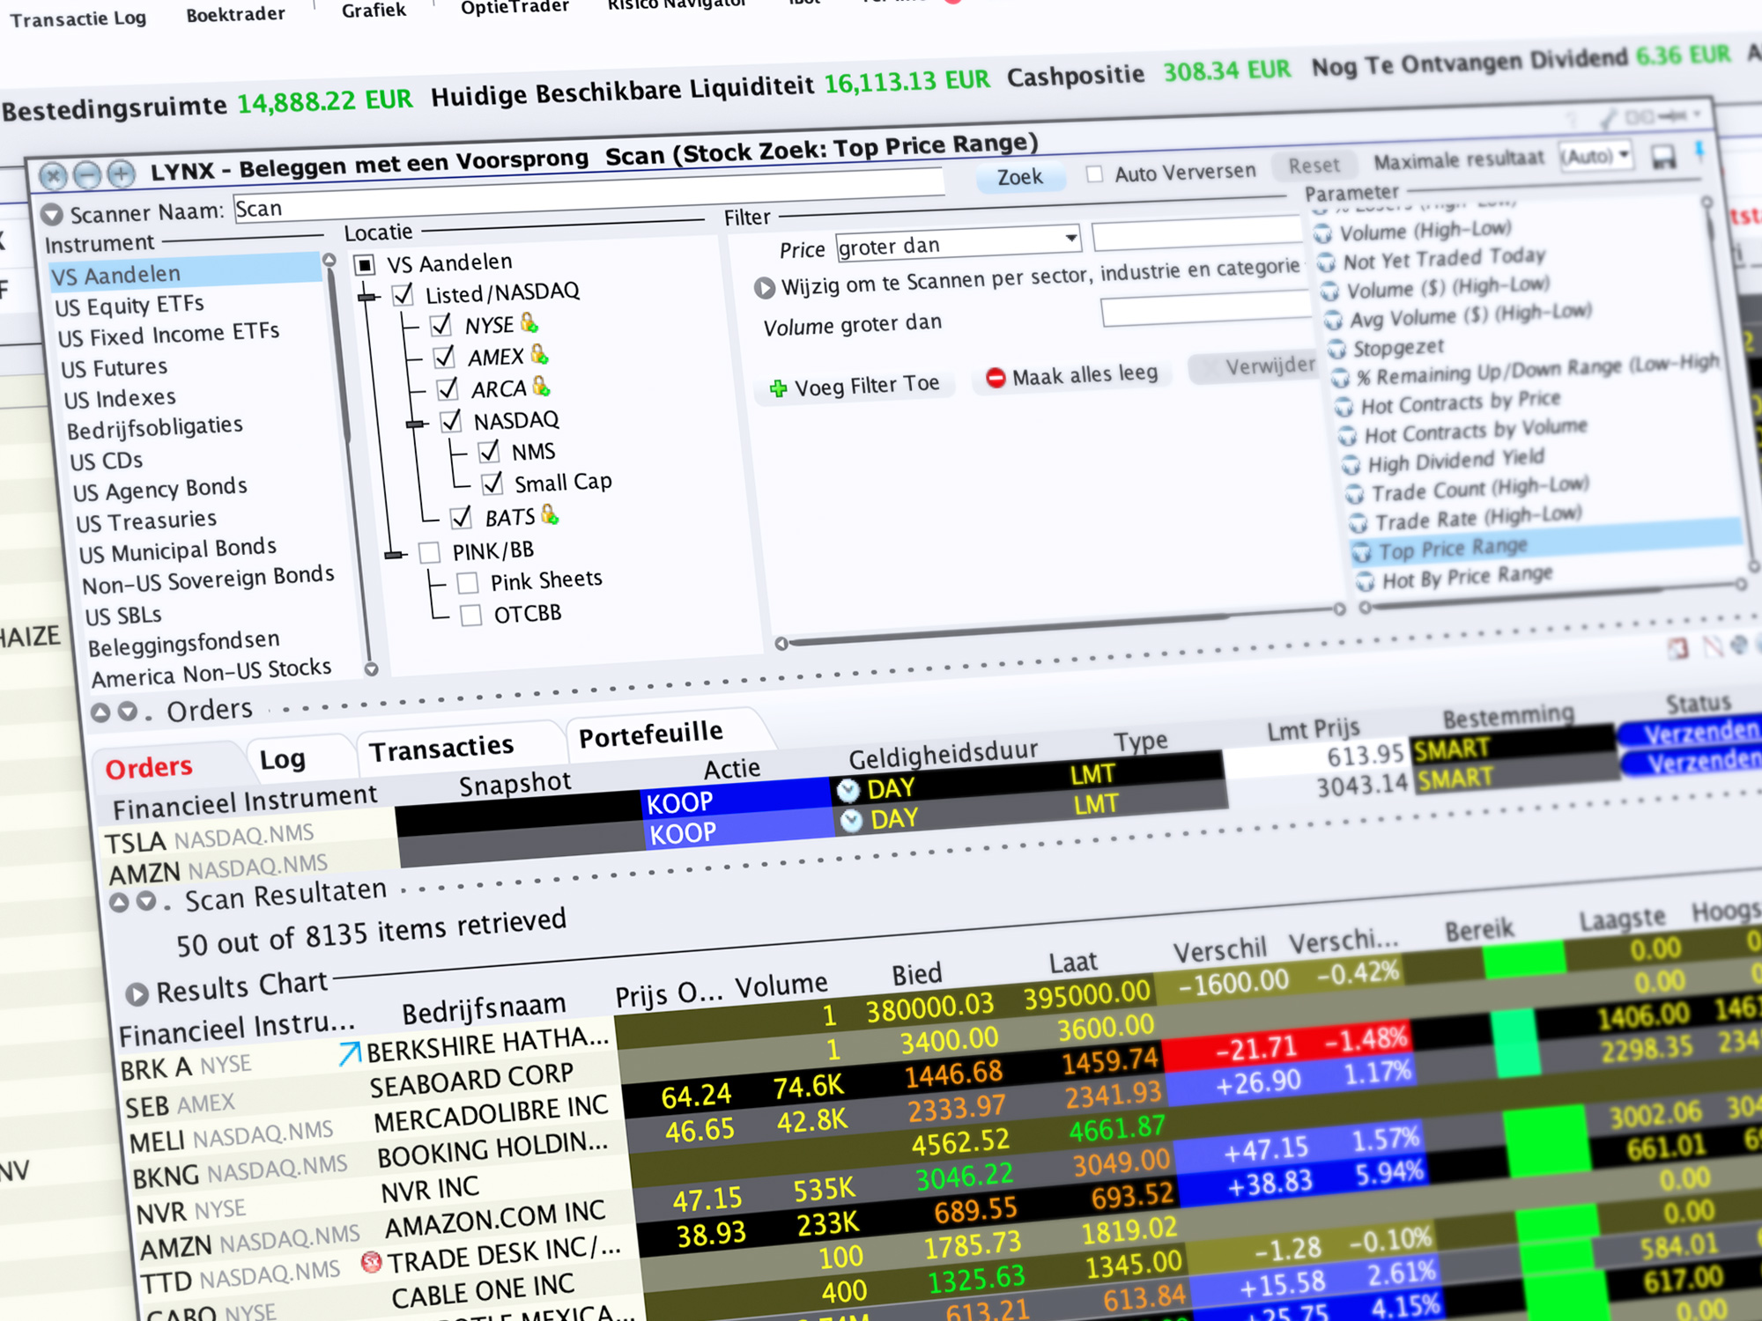Click the Orders section down arrow icon
Viewport: 1762px width, 1321px height.
[128, 711]
